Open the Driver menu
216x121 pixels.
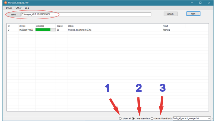pyautogui.click(x=9, y=8)
